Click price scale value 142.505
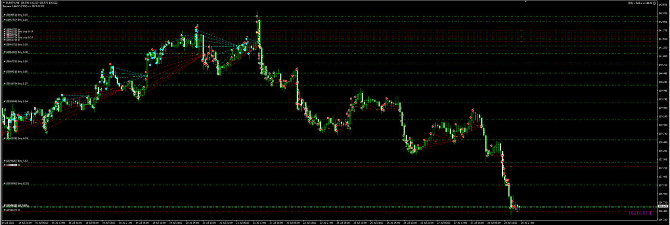This screenshot has width=670, height=225. pos(663,5)
